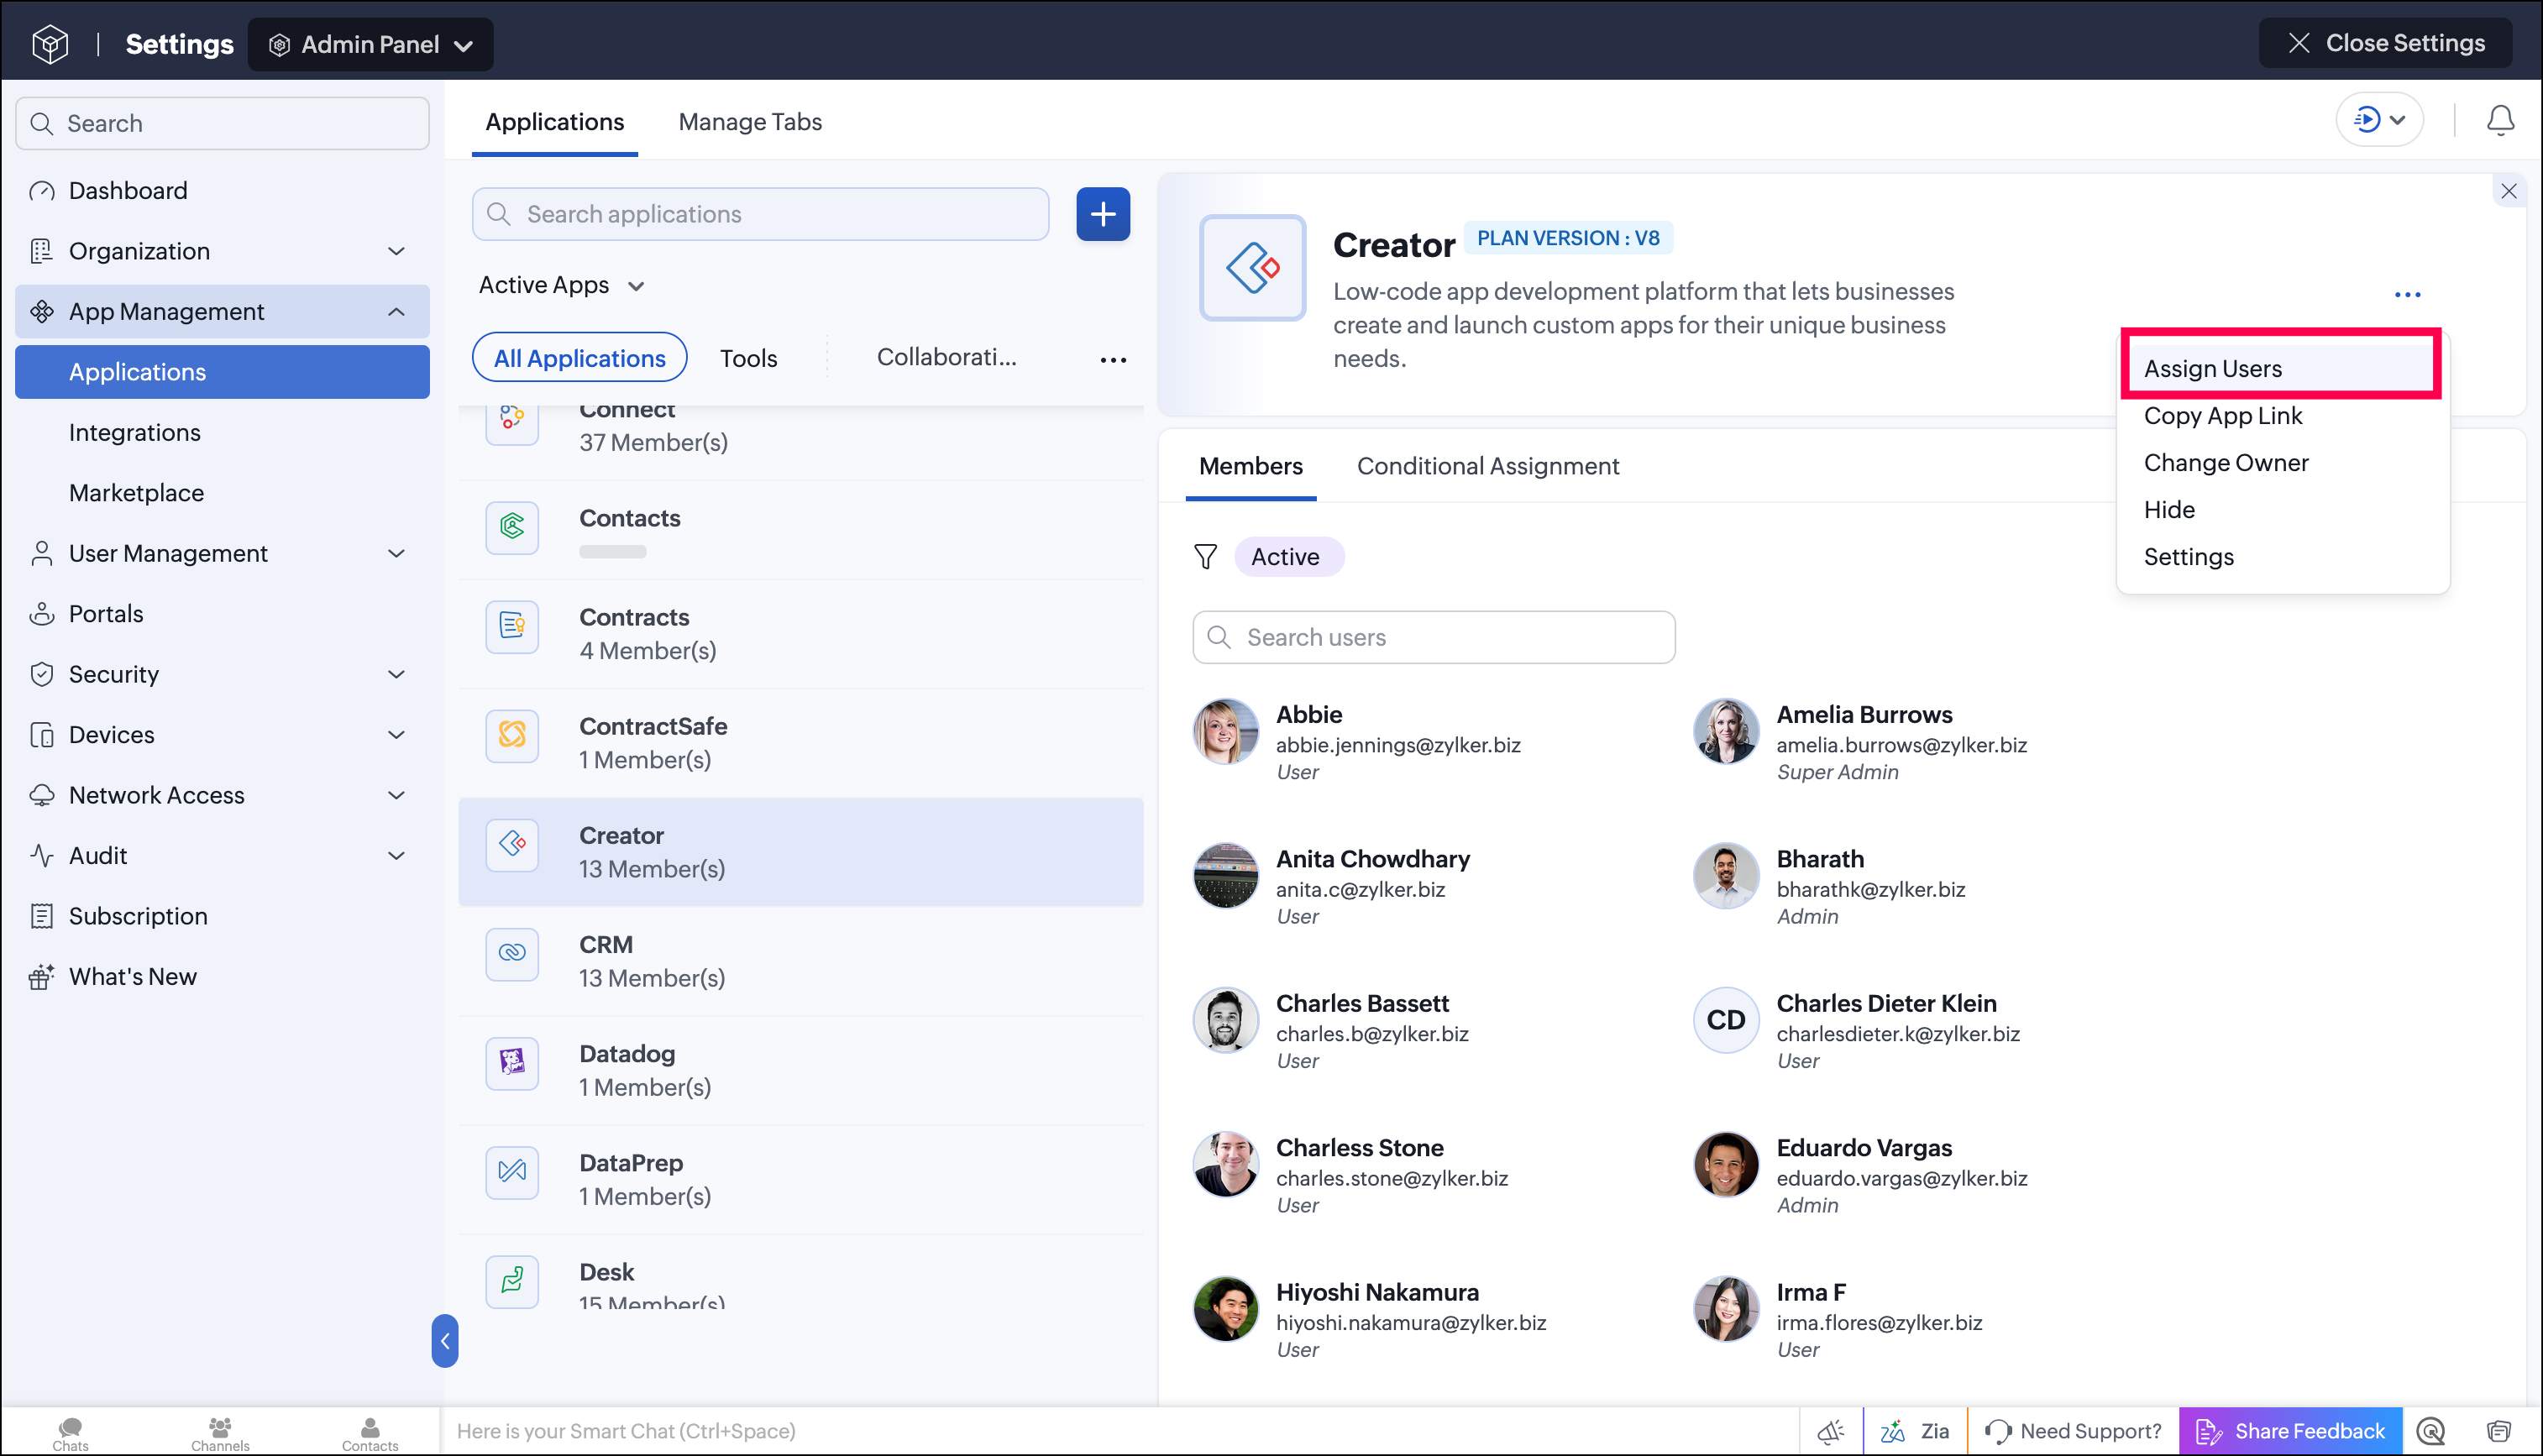Select the Datadog app icon
The width and height of the screenshot is (2543, 1456).
512,1063
